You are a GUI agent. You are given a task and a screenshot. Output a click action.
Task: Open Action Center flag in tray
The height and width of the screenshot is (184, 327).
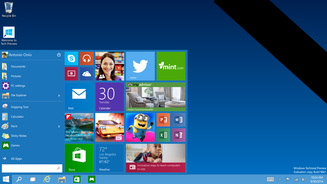pyautogui.click(x=288, y=179)
